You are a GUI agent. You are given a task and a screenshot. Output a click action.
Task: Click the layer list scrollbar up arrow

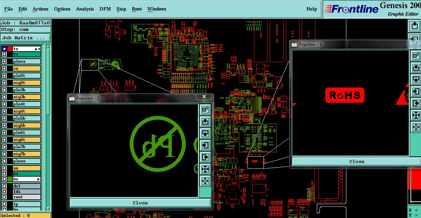pyautogui.click(x=48, y=47)
